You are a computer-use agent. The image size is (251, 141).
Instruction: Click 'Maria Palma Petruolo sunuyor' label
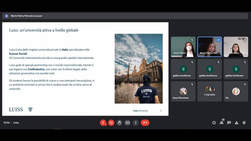[x=27, y=16]
